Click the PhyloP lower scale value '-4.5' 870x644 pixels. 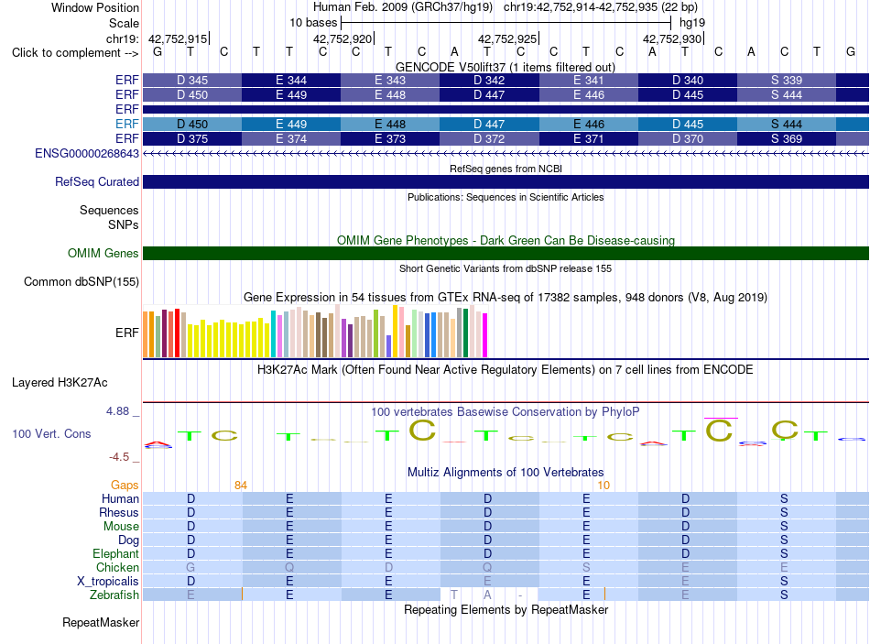[119, 457]
